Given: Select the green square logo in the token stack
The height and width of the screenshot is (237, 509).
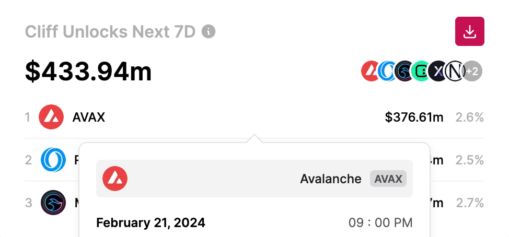Looking at the screenshot, I should coord(421,71).
